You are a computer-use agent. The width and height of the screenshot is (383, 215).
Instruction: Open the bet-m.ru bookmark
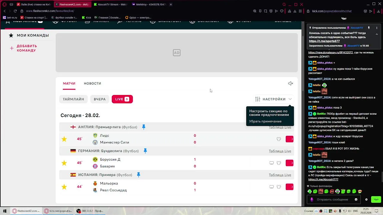pyautogui.click(x=10, y=18)
